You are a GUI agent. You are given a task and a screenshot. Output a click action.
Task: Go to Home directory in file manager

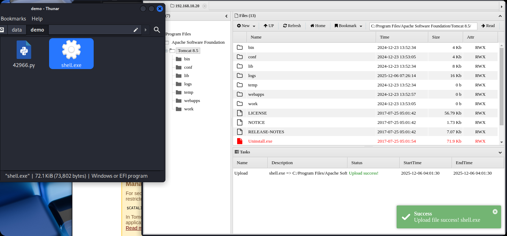pos(318,26)
